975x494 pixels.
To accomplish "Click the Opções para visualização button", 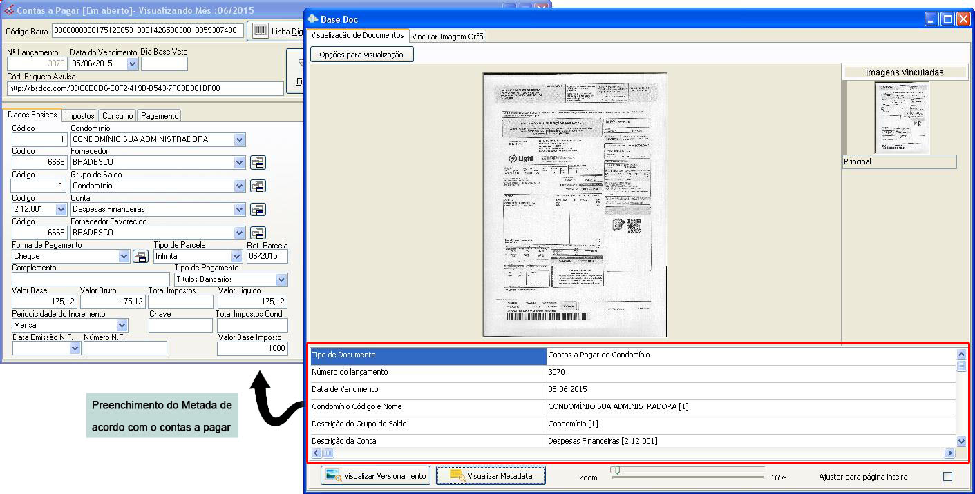I will pyautogui.click(x=361, y=54).
